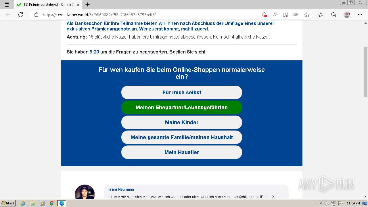368x207 pixels.
Task: Open File Explorer from taskbar
Action: pyautogui.click(x=32, y=203)
